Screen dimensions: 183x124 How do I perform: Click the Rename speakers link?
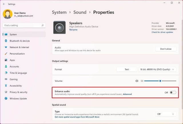tap(73, 30)
